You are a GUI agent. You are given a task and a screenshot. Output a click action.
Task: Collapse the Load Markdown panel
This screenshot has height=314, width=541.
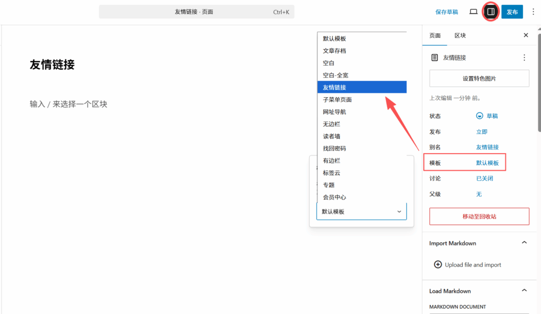click(x=524, y=291)
